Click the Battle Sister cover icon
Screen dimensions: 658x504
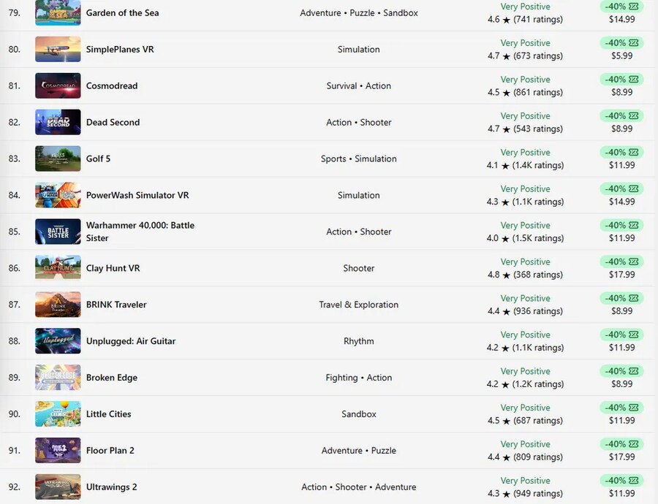tap(58, 232)
